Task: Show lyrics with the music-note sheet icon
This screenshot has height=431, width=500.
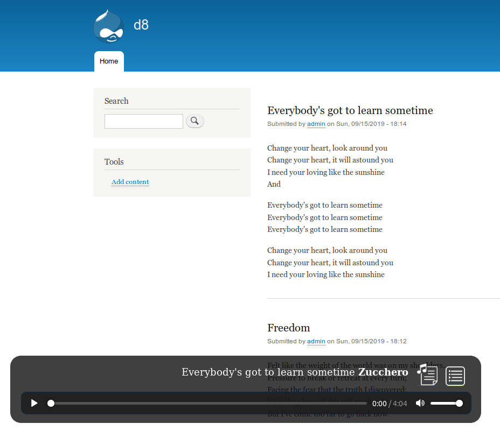Action: (427, 375)
